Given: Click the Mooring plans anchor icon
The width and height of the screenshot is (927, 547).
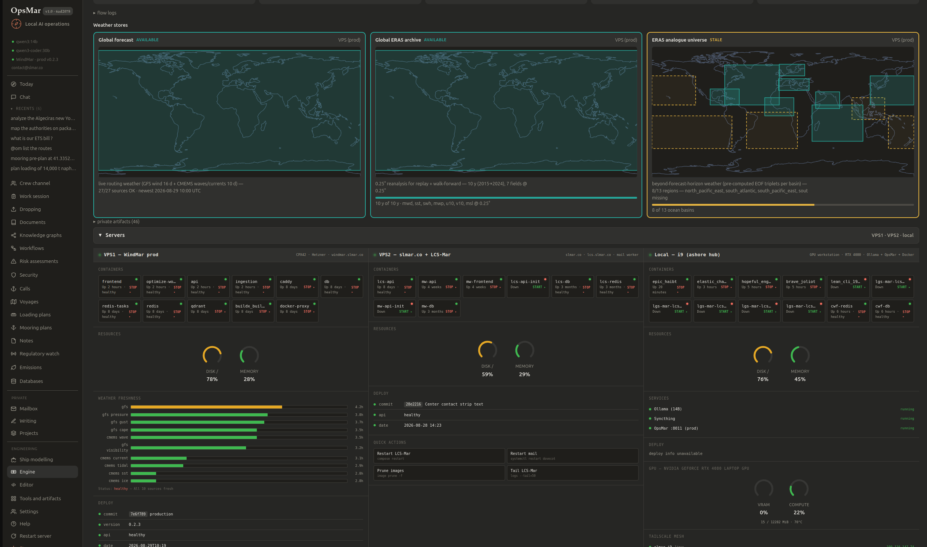Looking at the screenshot, I should (x=13, y=328).
